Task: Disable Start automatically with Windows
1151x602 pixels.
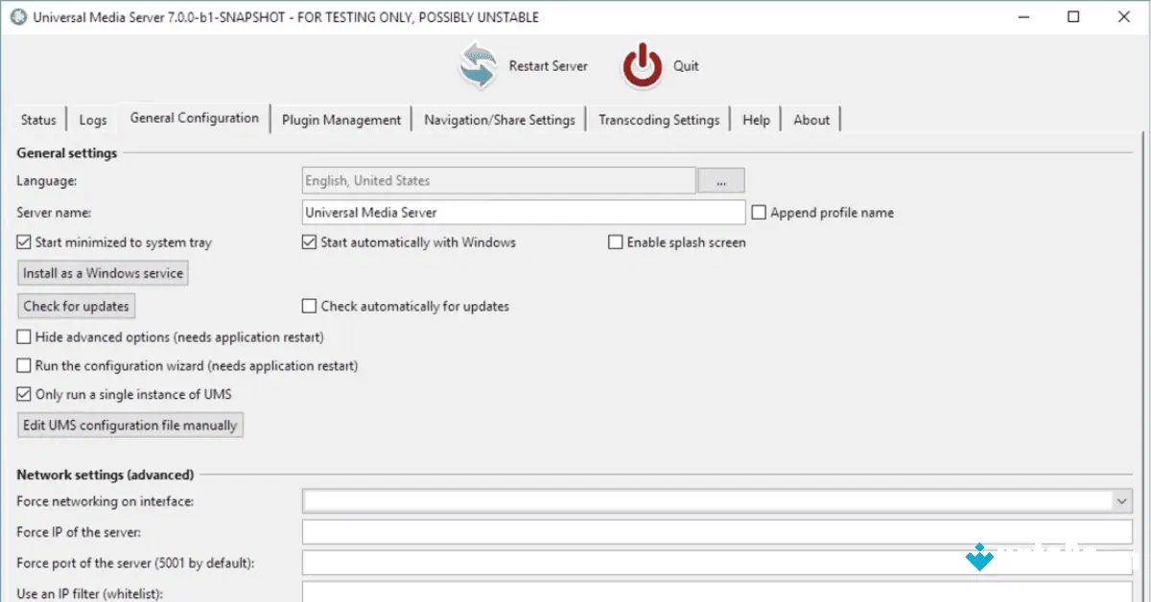Action: coord(309,242)
